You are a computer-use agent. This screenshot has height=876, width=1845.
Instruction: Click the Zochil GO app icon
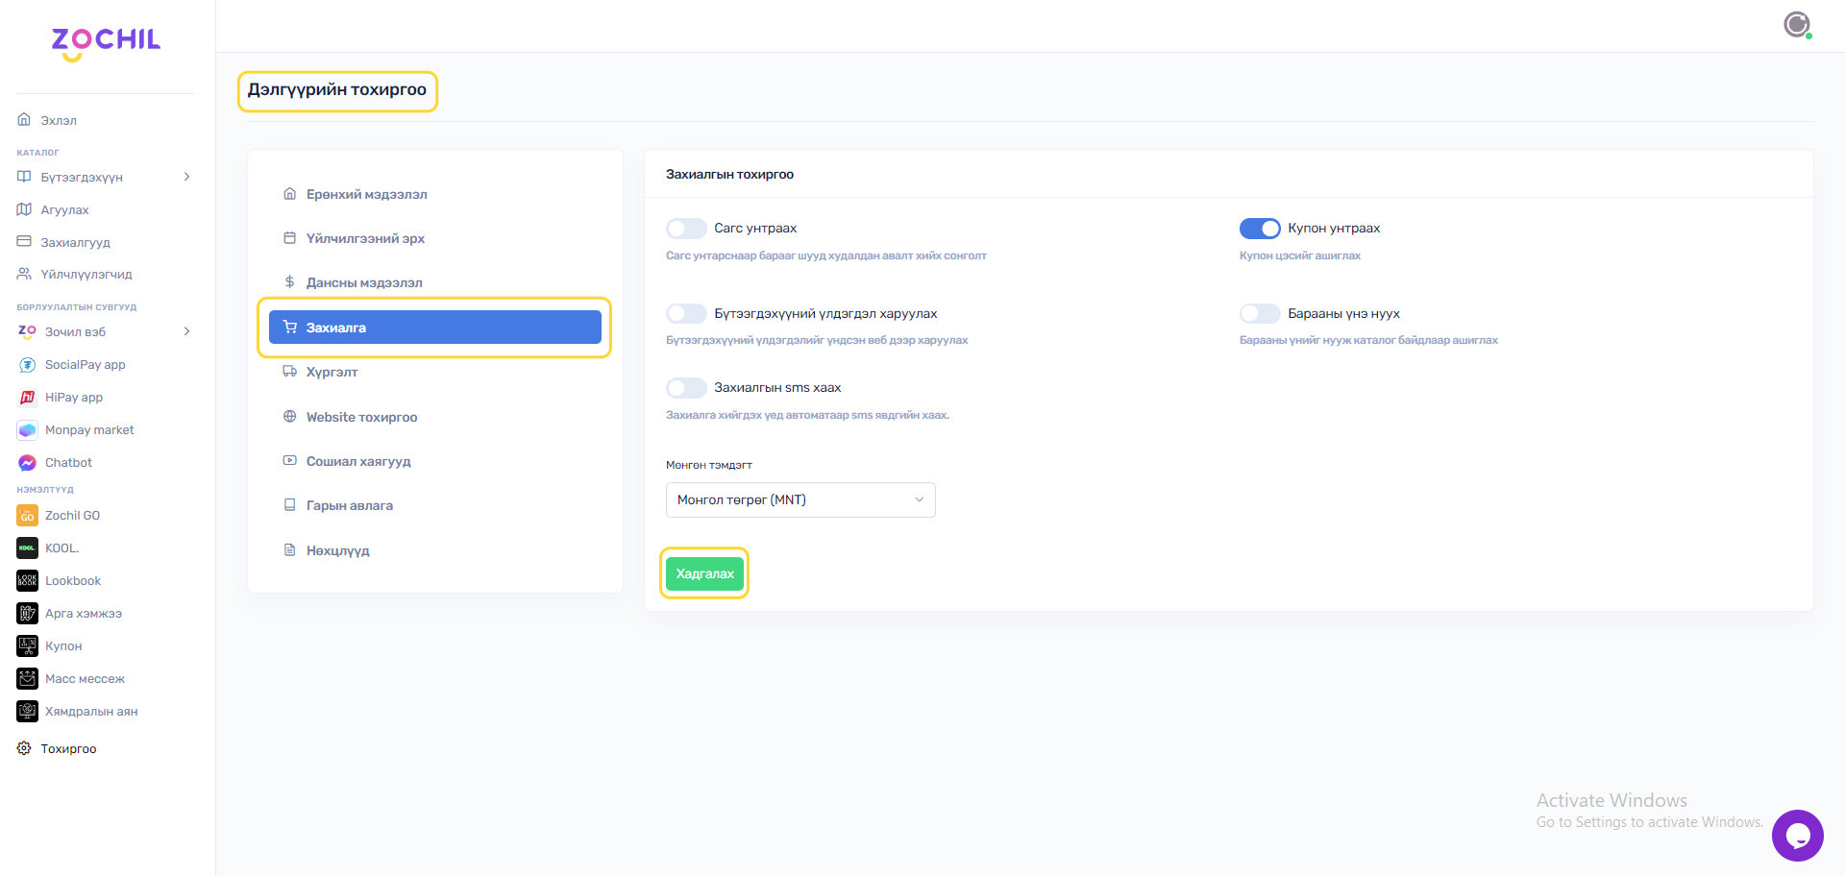point(27,516)
